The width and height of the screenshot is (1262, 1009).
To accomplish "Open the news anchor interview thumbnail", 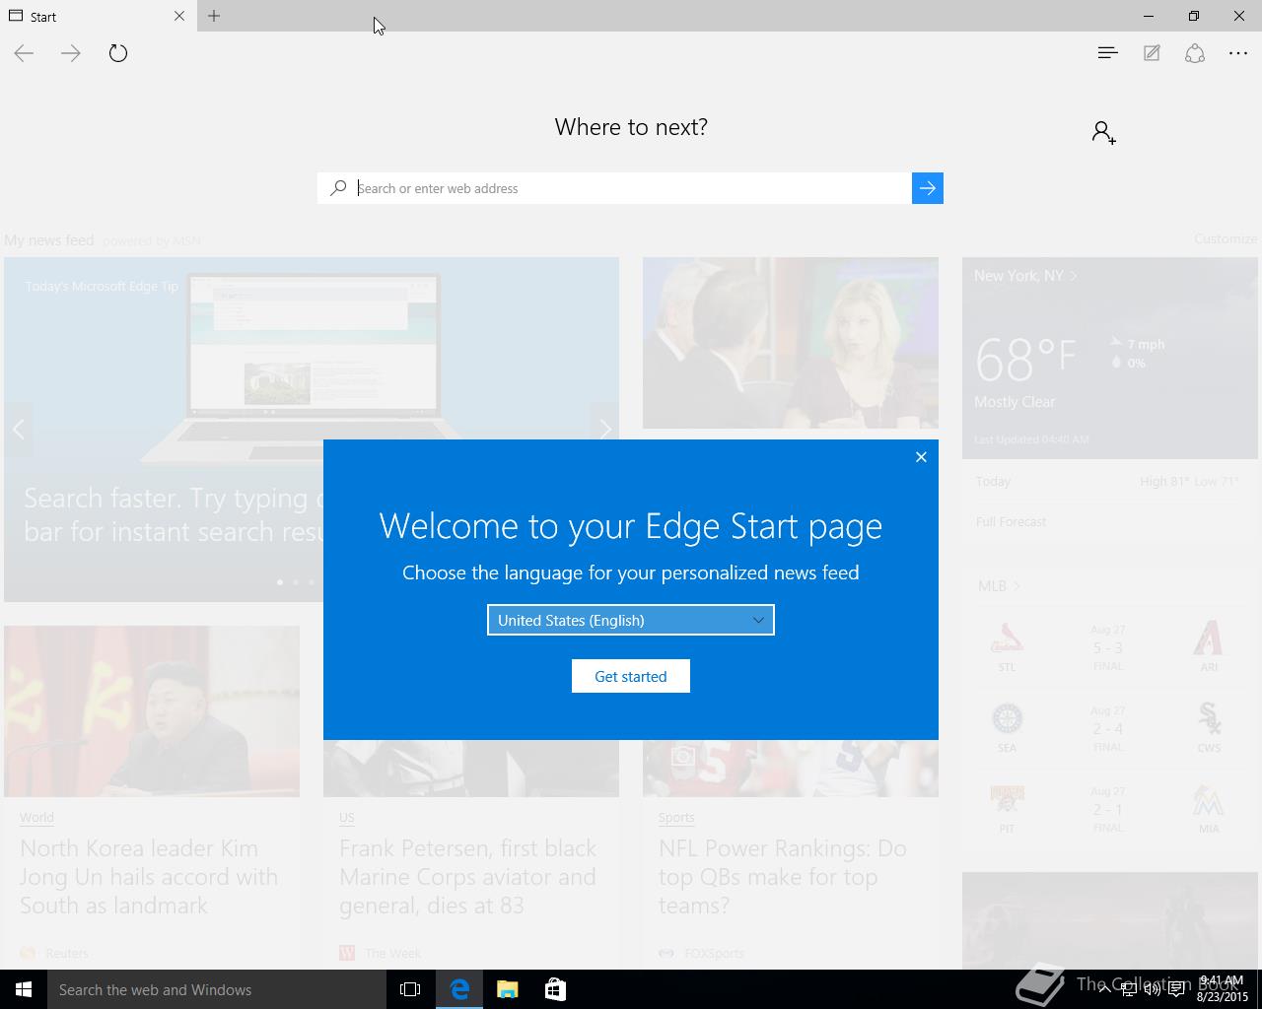I will pyautogui.click(x=791, y=343).
